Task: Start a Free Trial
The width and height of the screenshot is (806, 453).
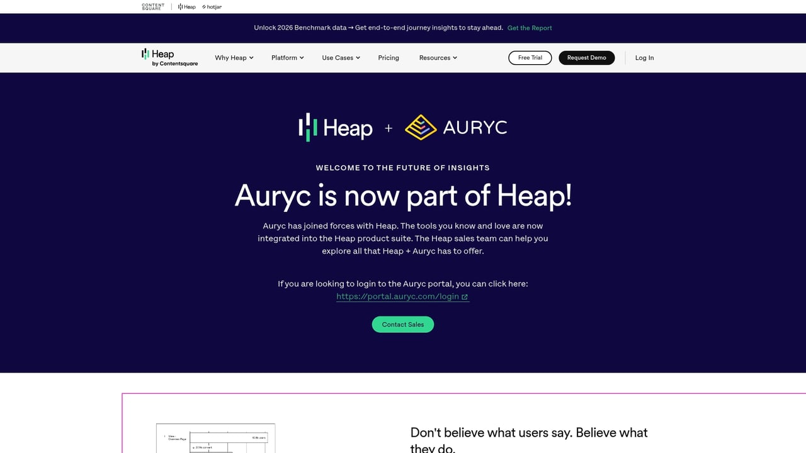Action: click(530, 57)
